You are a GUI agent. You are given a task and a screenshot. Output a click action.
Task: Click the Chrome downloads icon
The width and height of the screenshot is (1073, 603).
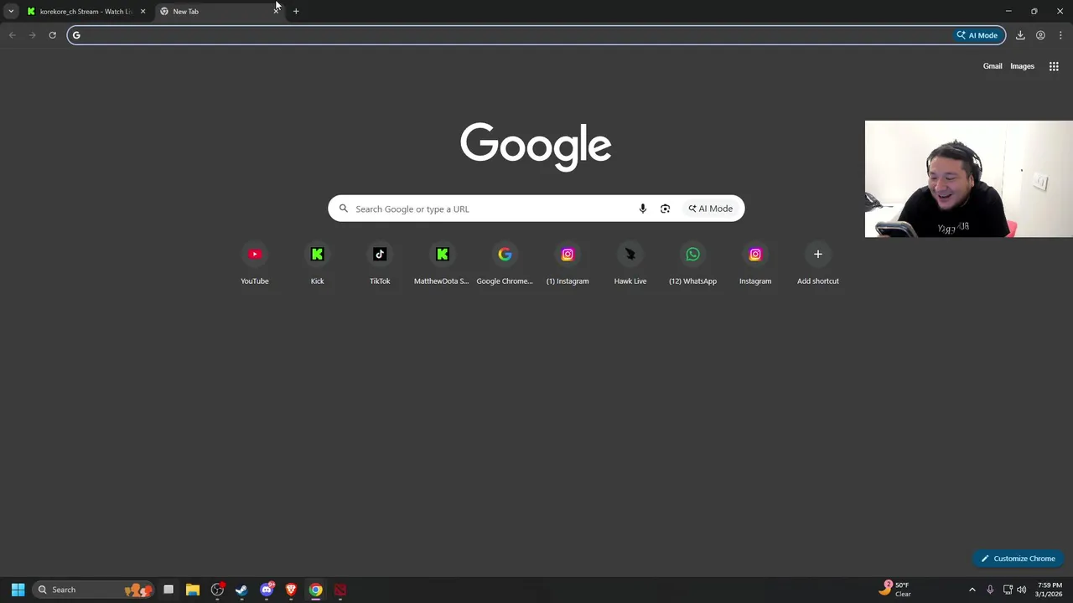click(x=1020, y=35)
